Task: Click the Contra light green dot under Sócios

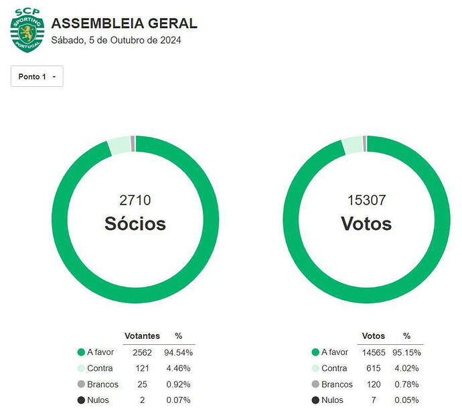Action: point(81,368)
